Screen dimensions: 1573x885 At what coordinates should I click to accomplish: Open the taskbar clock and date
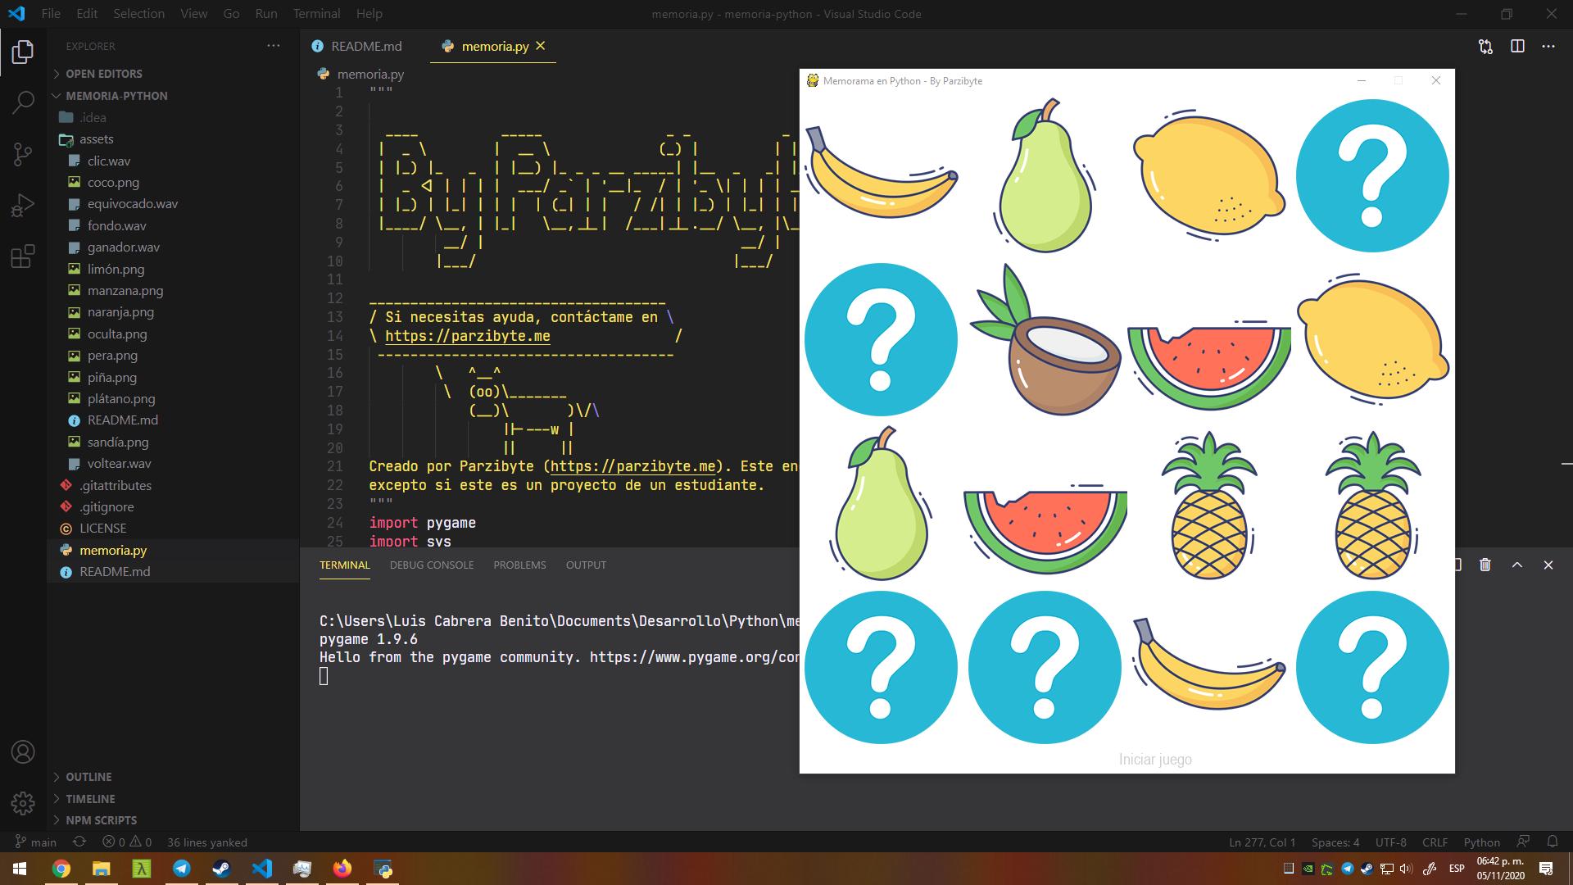(1500, 869)
